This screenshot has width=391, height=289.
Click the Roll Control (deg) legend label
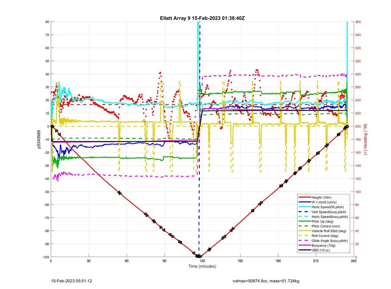[325, 236]
